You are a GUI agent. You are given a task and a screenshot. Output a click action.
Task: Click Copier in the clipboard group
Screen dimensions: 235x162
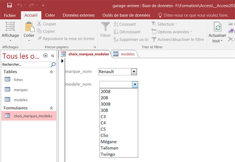[46, 31]
